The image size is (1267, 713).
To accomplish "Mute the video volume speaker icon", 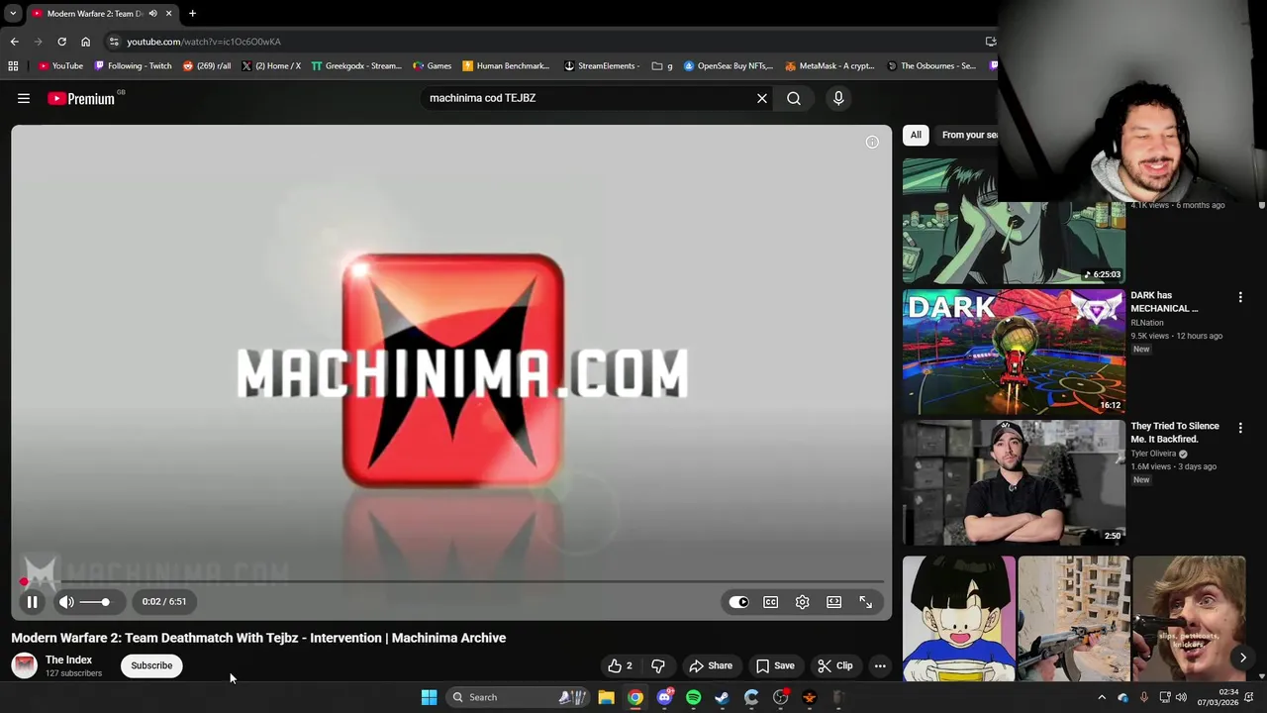I will [x=66, y=601].
